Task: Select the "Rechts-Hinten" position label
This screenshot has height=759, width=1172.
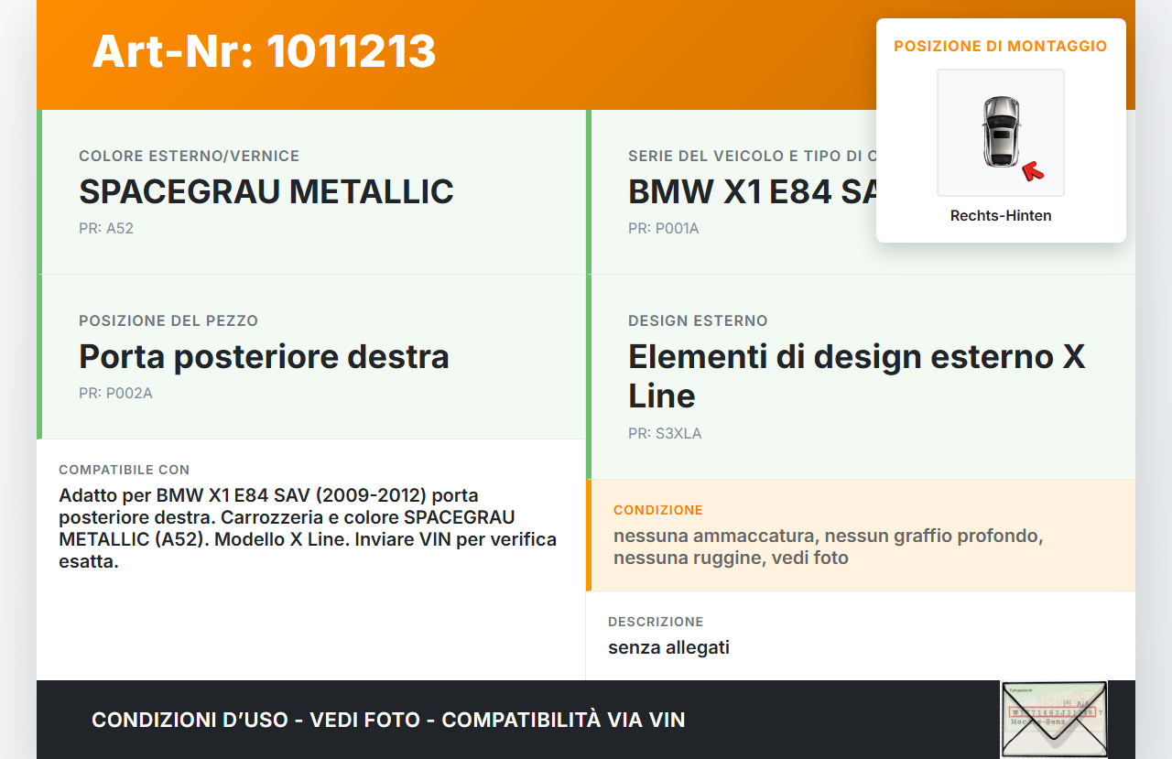Action: click(x=1000, y=215)
